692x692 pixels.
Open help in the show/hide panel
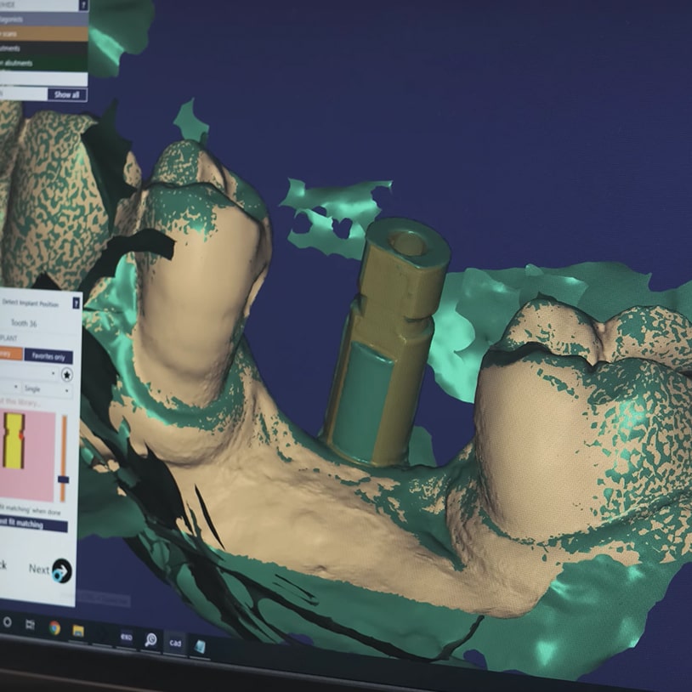coord(82,6)
